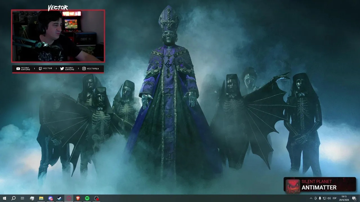Open the camera tray icon
360x202 pixels.
pyautogui.click(x=315, y=198)
